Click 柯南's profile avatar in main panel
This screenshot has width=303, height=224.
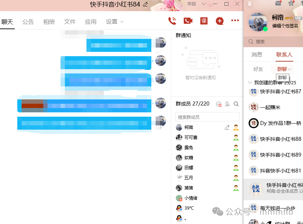[x=258, y=22]
